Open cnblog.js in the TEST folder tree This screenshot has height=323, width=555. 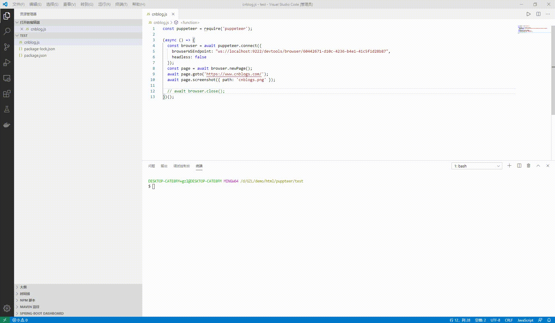(x=78, y=42)
